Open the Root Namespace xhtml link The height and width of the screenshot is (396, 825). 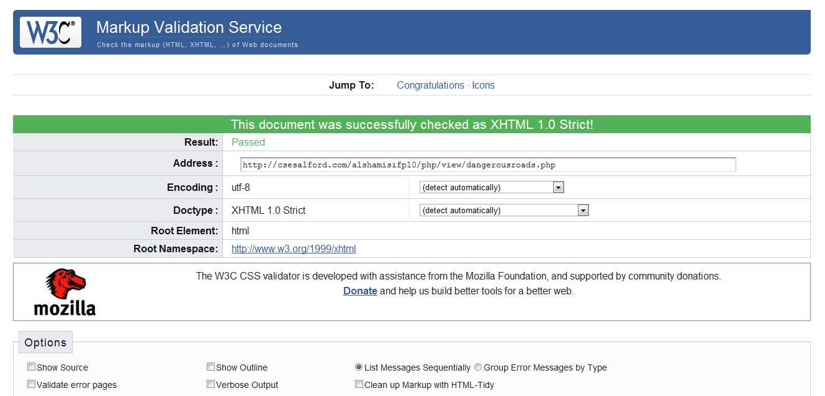(294, 249)
